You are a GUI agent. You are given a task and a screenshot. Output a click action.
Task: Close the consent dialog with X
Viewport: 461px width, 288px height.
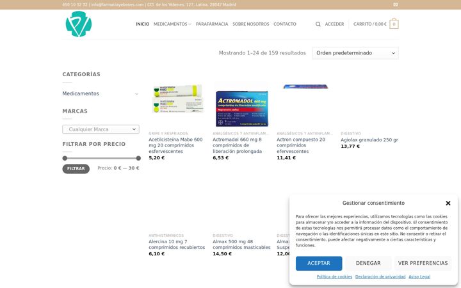[448, 203]
